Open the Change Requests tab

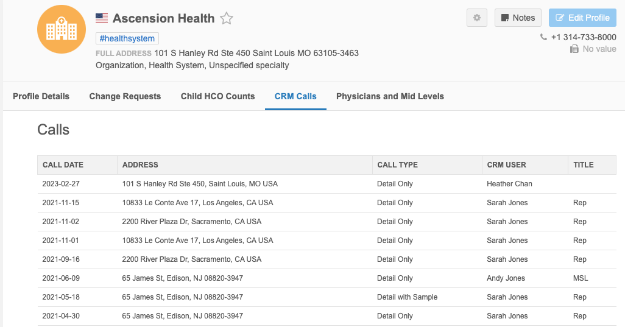pyautogui.click(x=125, y=96)
